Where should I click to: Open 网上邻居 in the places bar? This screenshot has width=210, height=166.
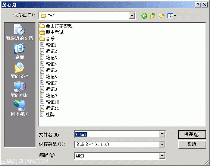[x=19, y=108]
